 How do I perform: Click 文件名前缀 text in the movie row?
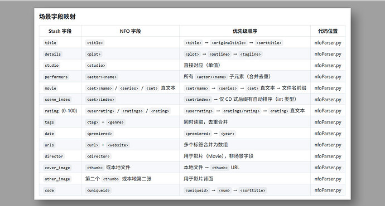pyautogui.click(x=294, y=88)
